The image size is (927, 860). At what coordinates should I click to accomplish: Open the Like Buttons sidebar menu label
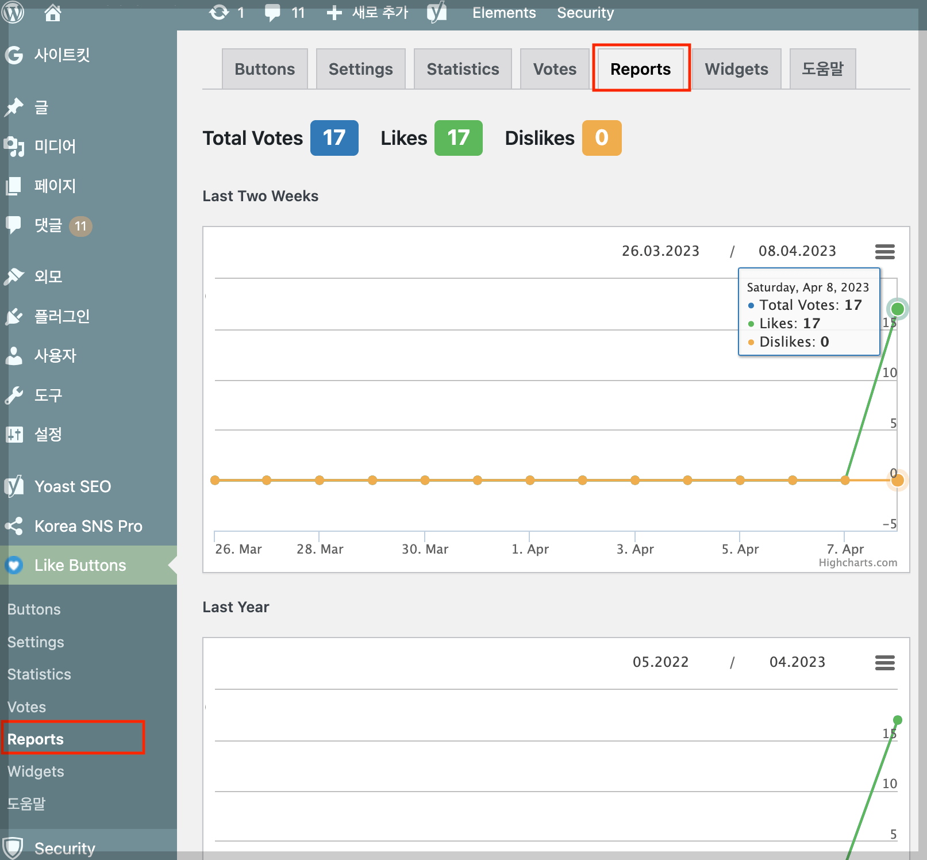tap(80, 565)
